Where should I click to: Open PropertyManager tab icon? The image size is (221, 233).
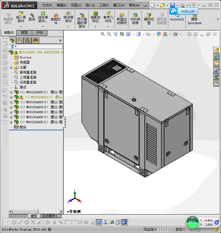(20, 41)
